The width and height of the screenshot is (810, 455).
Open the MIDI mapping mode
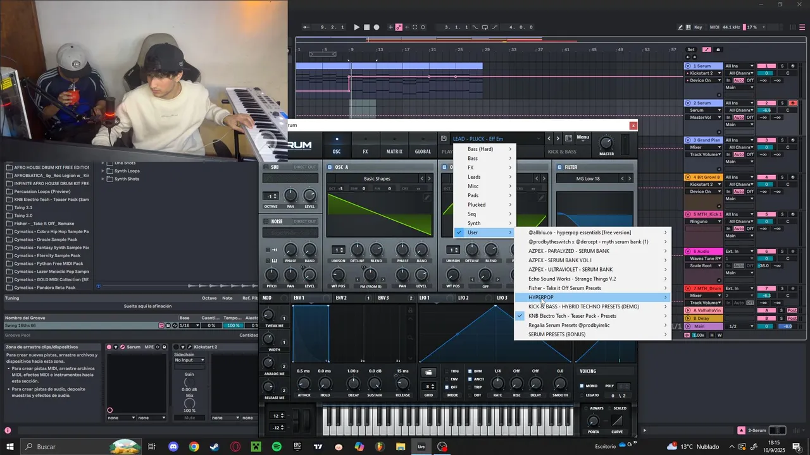[715, 27]
